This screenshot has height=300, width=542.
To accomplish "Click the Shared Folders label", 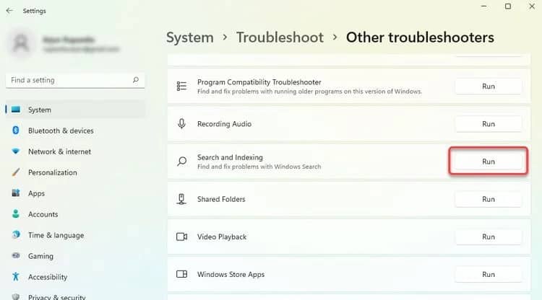I will 221,199.
